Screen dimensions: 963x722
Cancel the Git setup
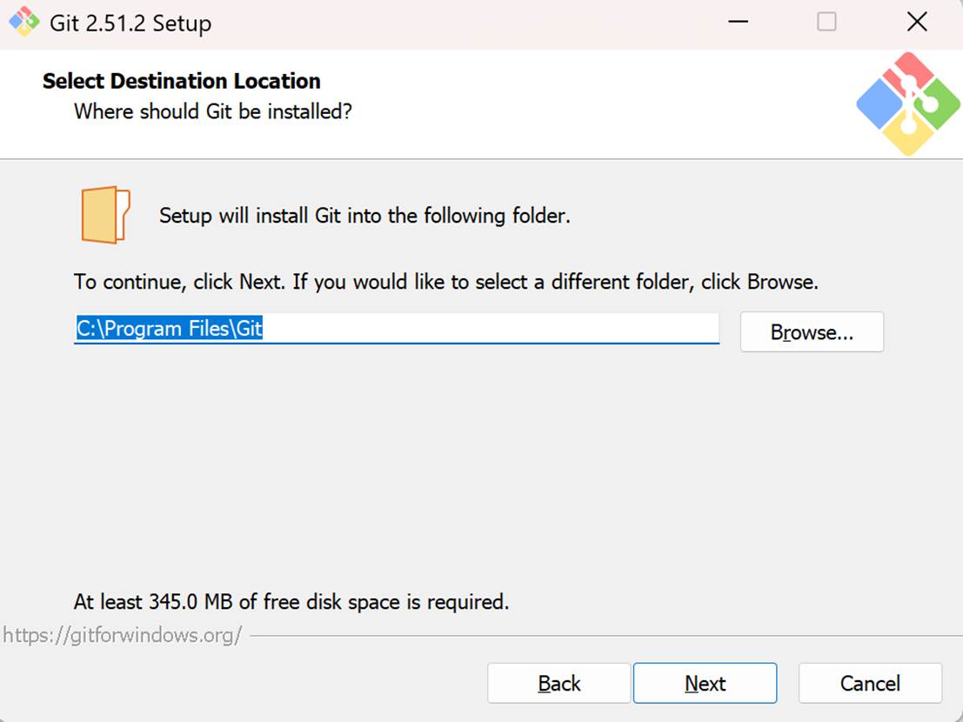[870, 683]
